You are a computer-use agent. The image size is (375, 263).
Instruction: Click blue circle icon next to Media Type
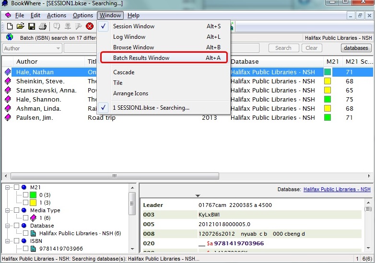[23, 210]
